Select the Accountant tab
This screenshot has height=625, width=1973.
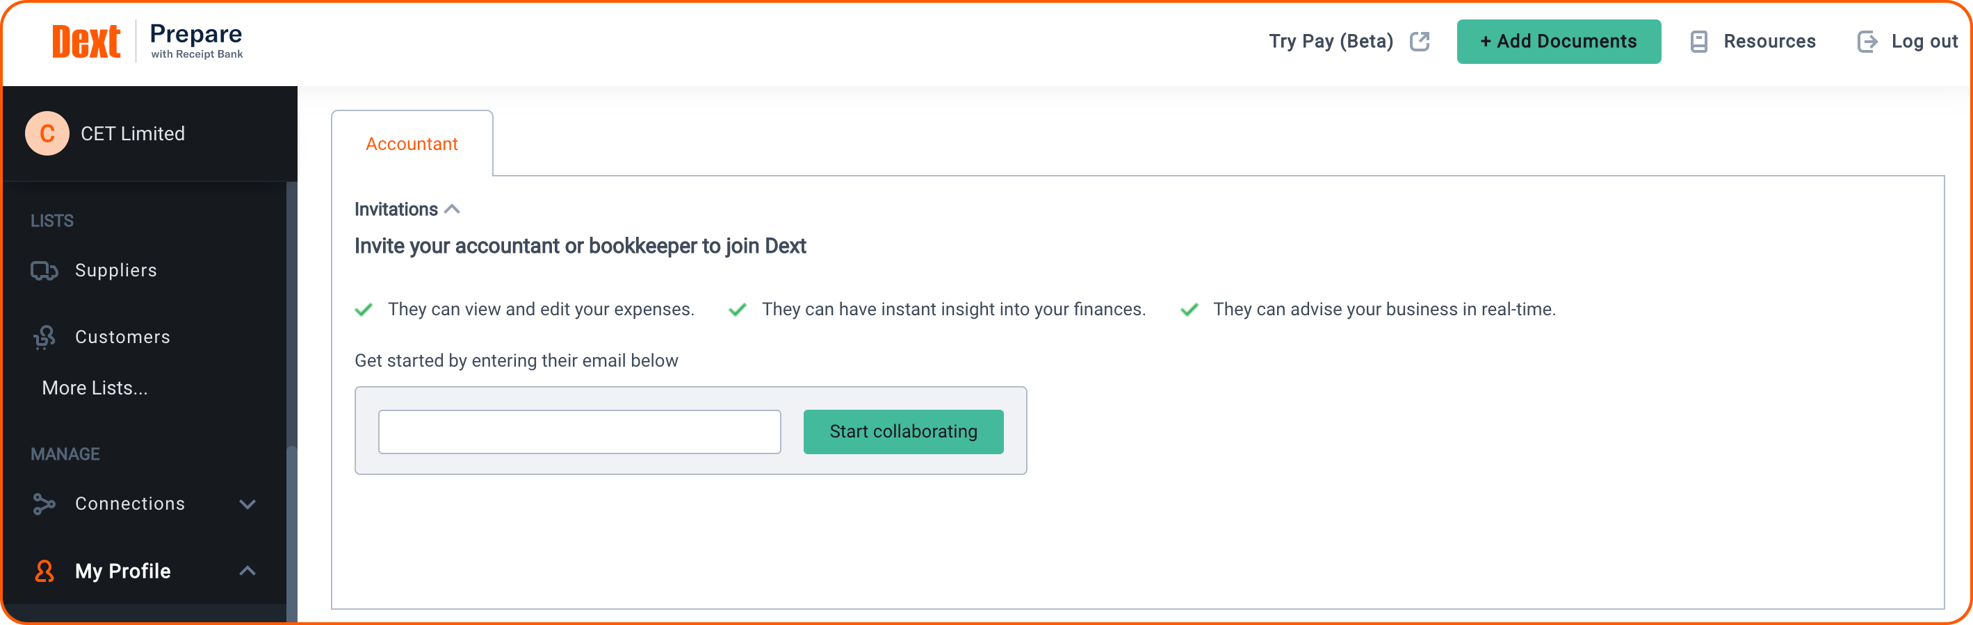(x=412, y=144)
